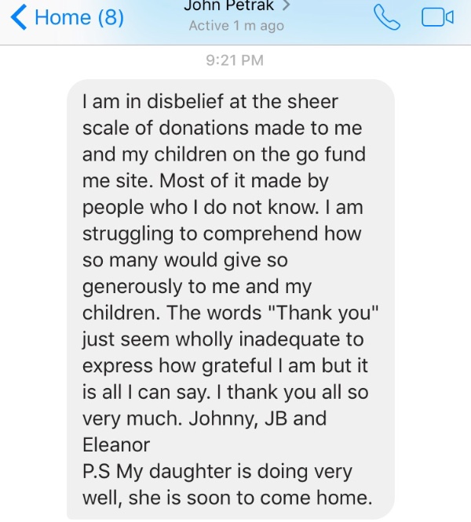This screenshot has width=471, height=522.
Task: Tap the line 'scale of donations made to me'
Action: [x=222, y=128]
